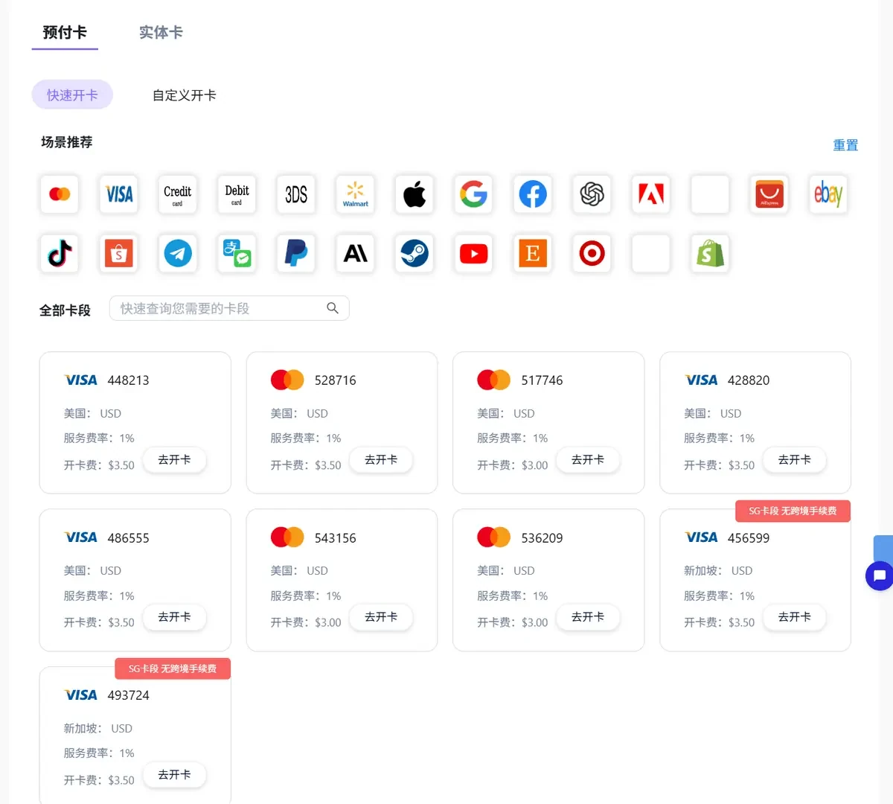Choose the Alipay WeChat icon
This screenshot has width=893, height=804.
pos(237,253)
